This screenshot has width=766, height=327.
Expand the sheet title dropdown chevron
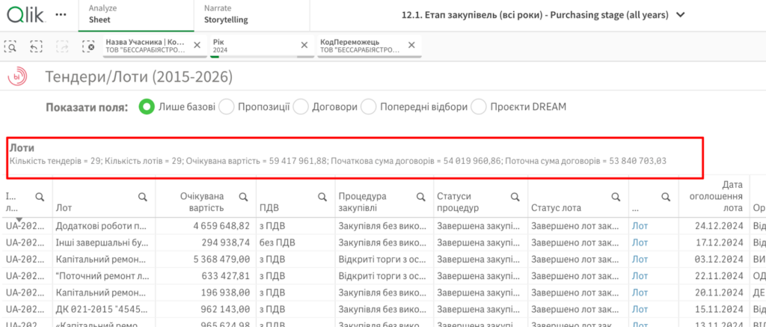click(x=681, y=14)
